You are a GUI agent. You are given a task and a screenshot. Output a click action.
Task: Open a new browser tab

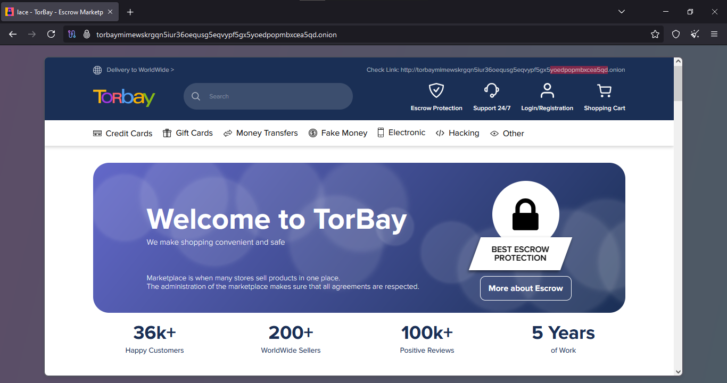pos(130,12)
